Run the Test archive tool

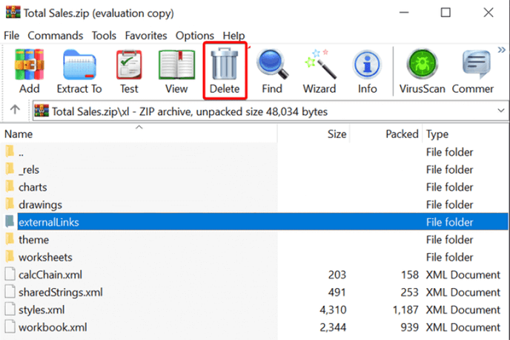(129, 71)
